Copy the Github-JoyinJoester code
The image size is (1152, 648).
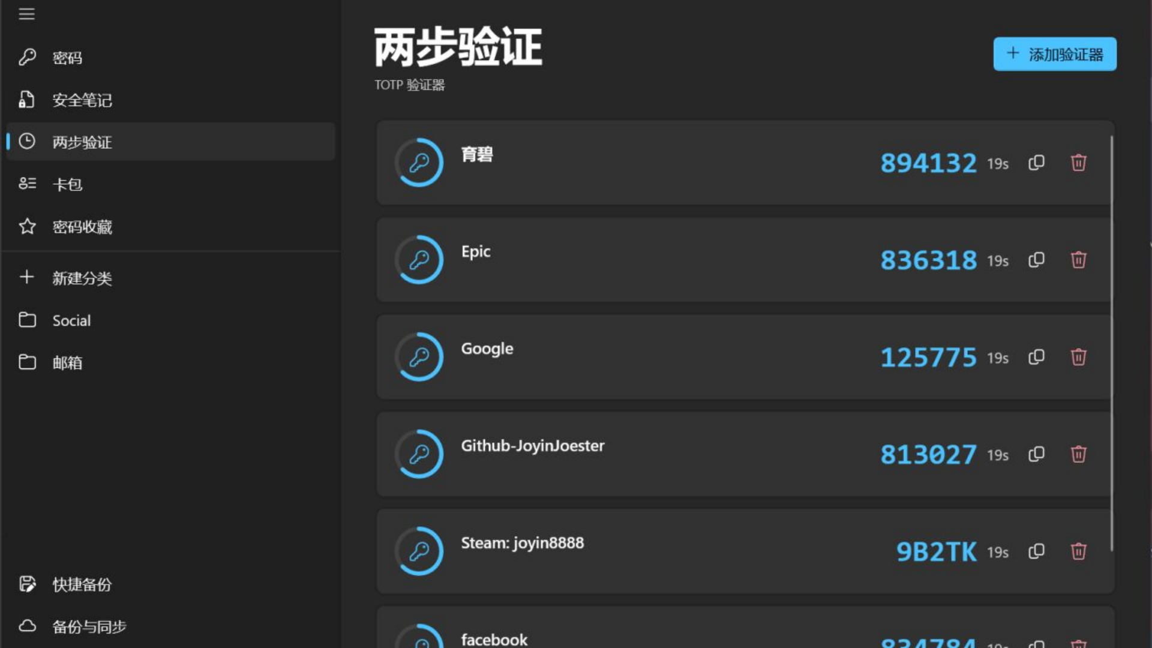point(1036,454)
